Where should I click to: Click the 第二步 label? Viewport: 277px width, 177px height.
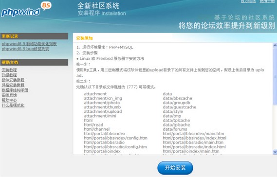click(83, 81)
